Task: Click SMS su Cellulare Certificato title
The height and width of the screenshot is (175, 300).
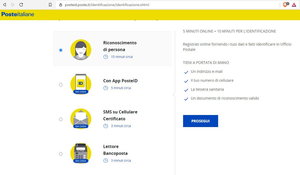Action: [x=120, y=115]
